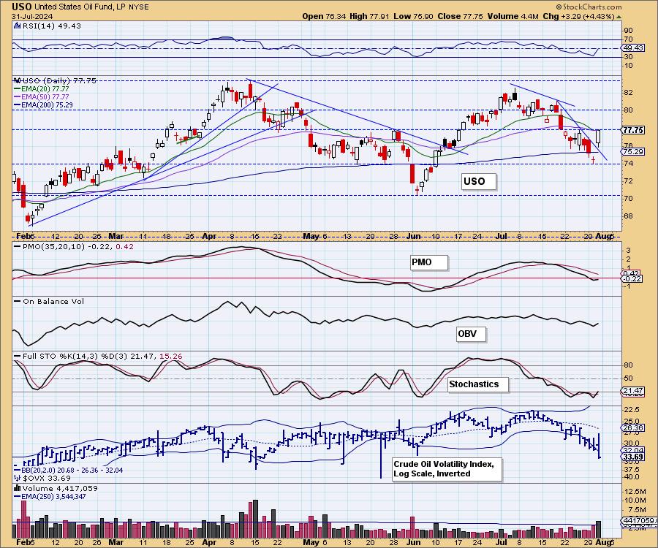Screen dimensions: 658x548
Task: Open the StockCharts.com link
Action: click(x=588, y=7)
